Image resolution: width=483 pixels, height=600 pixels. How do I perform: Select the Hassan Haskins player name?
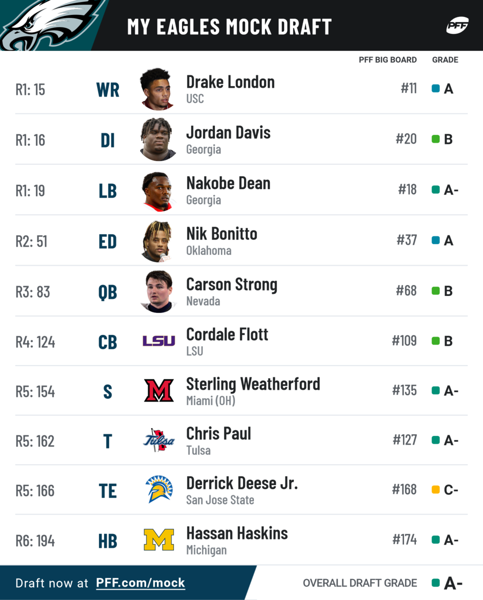point(237,533)
